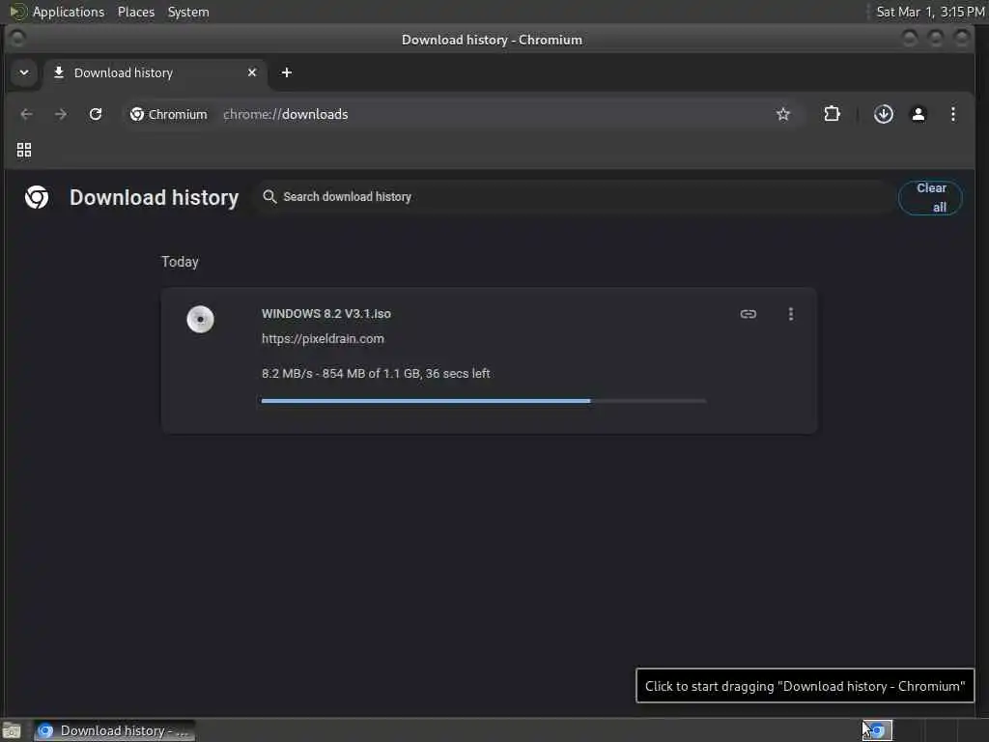Open the Extensions puzzle icon

point(832,114)
